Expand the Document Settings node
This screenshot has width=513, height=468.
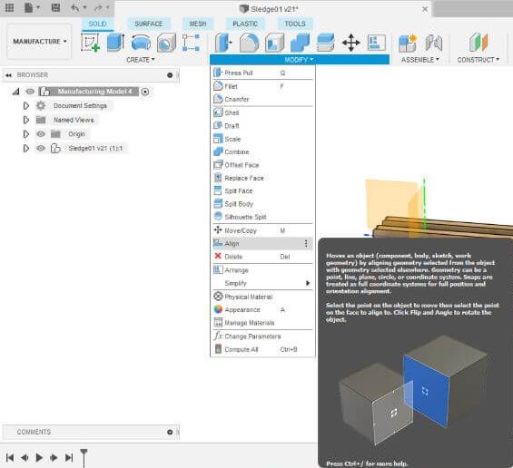click(26, 105)
